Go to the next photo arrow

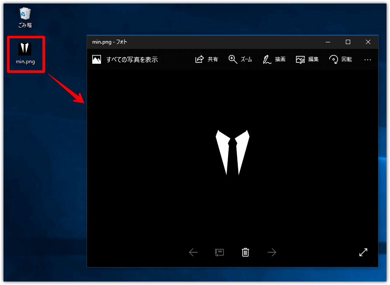click(272, 252)
